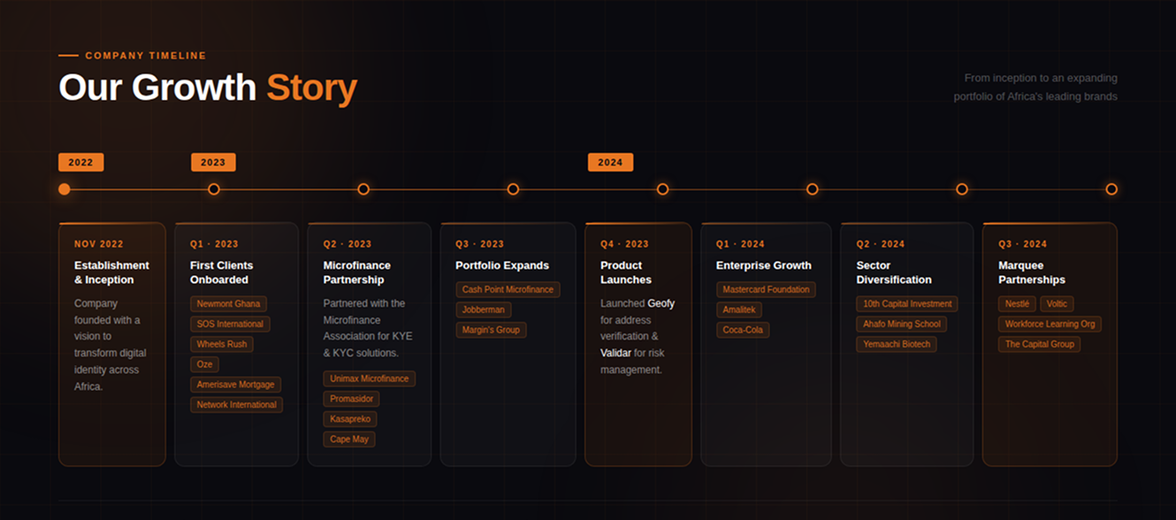The image size is (1176, 520).
Task: Open the Microfinance Partnership card title
Action: click(x=356, y=272)
